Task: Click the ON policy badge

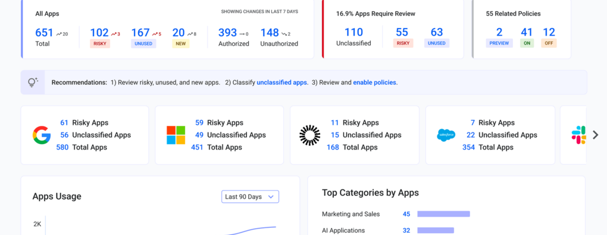Action: point(527,43)
